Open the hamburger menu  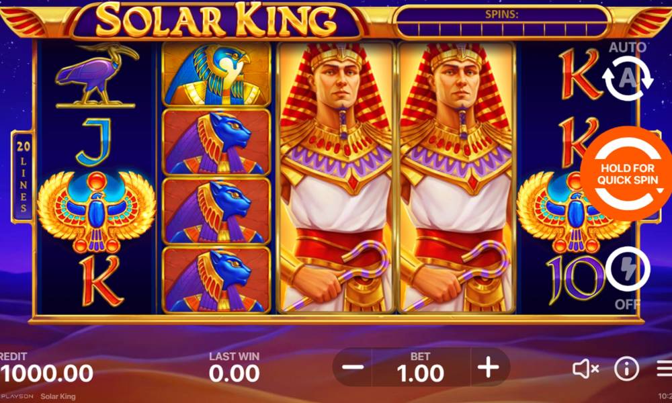click(665, 369)
